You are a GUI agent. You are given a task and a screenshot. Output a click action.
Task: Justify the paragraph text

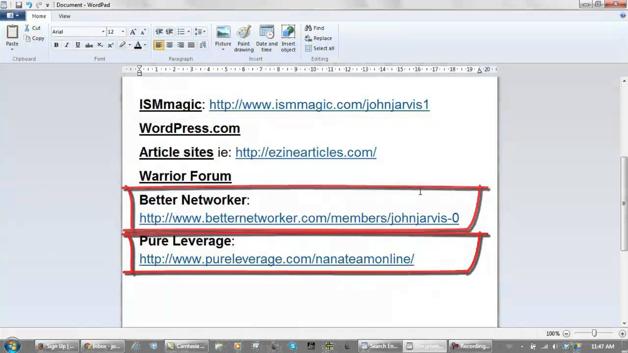click(x=191, y=45)
